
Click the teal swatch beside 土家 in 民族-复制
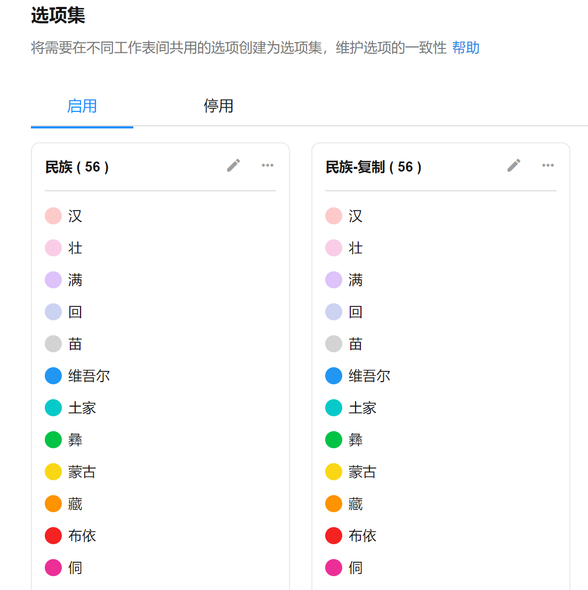click(x=334, y=408)
